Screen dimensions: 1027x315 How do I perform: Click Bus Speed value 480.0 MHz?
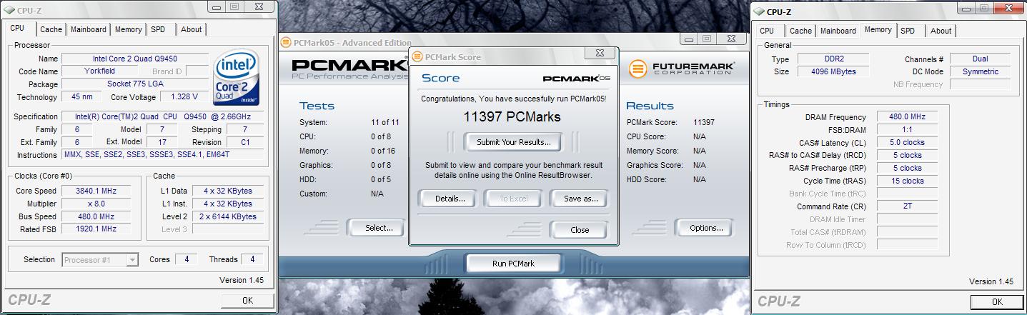[x=95, y=216]
